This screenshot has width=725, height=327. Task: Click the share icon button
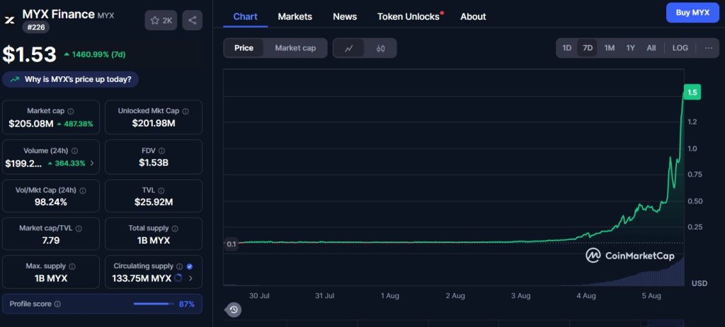pyautogui.click(x=193, y=20)
